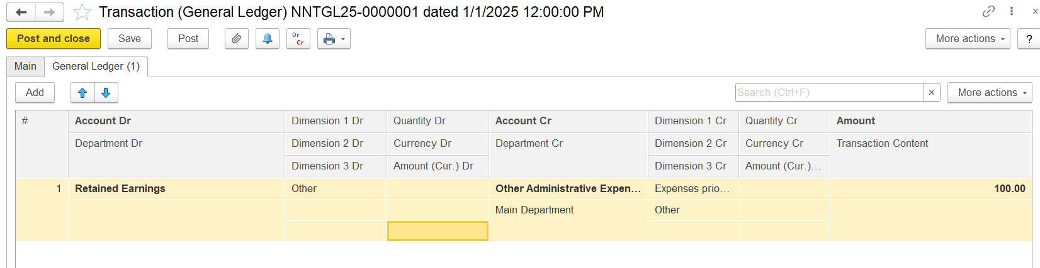The height and width of the screenshot is (268, 1040).
Task: Click Post and close button
Action: (54, 39)
